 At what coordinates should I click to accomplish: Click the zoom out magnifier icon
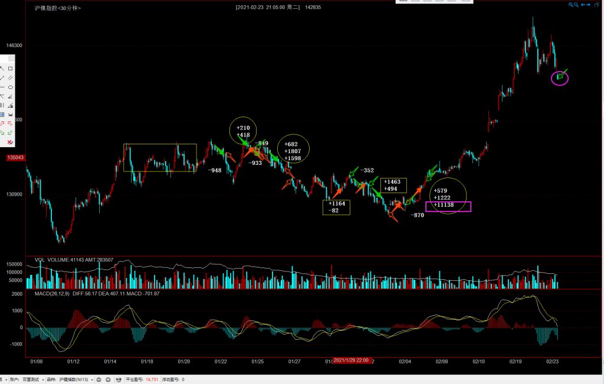click(576, 5)
